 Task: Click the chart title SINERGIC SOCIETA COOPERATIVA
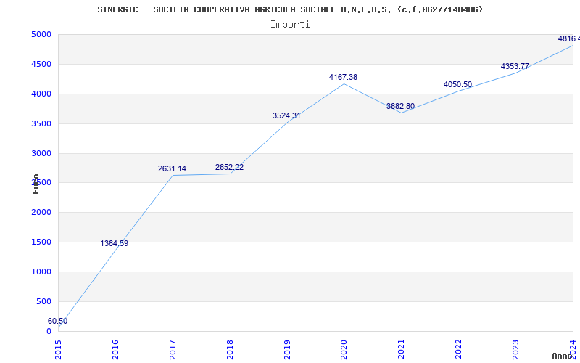pos(290,9)
